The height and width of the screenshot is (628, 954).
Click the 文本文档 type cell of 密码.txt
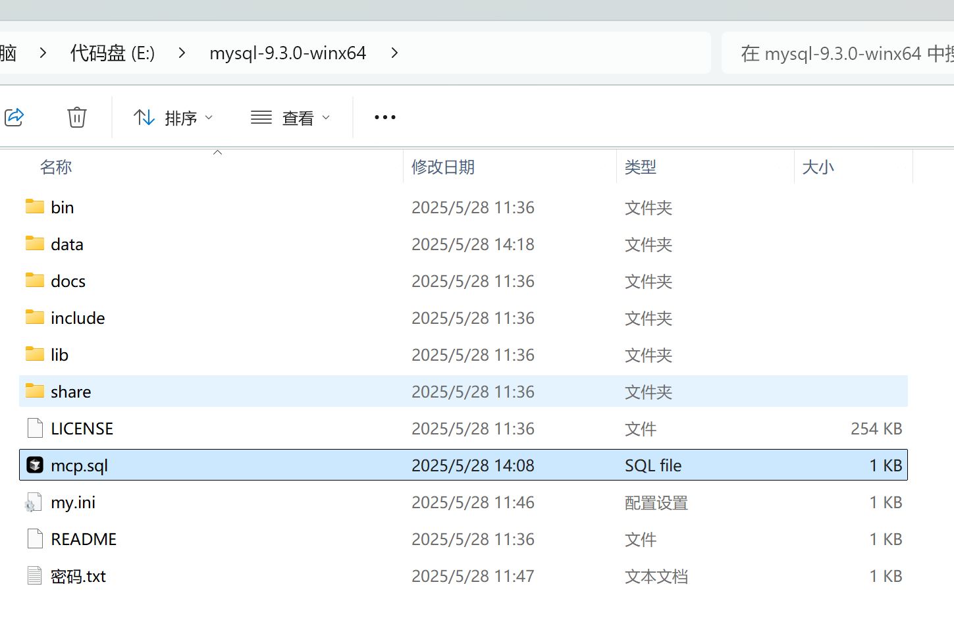point(656,577)
